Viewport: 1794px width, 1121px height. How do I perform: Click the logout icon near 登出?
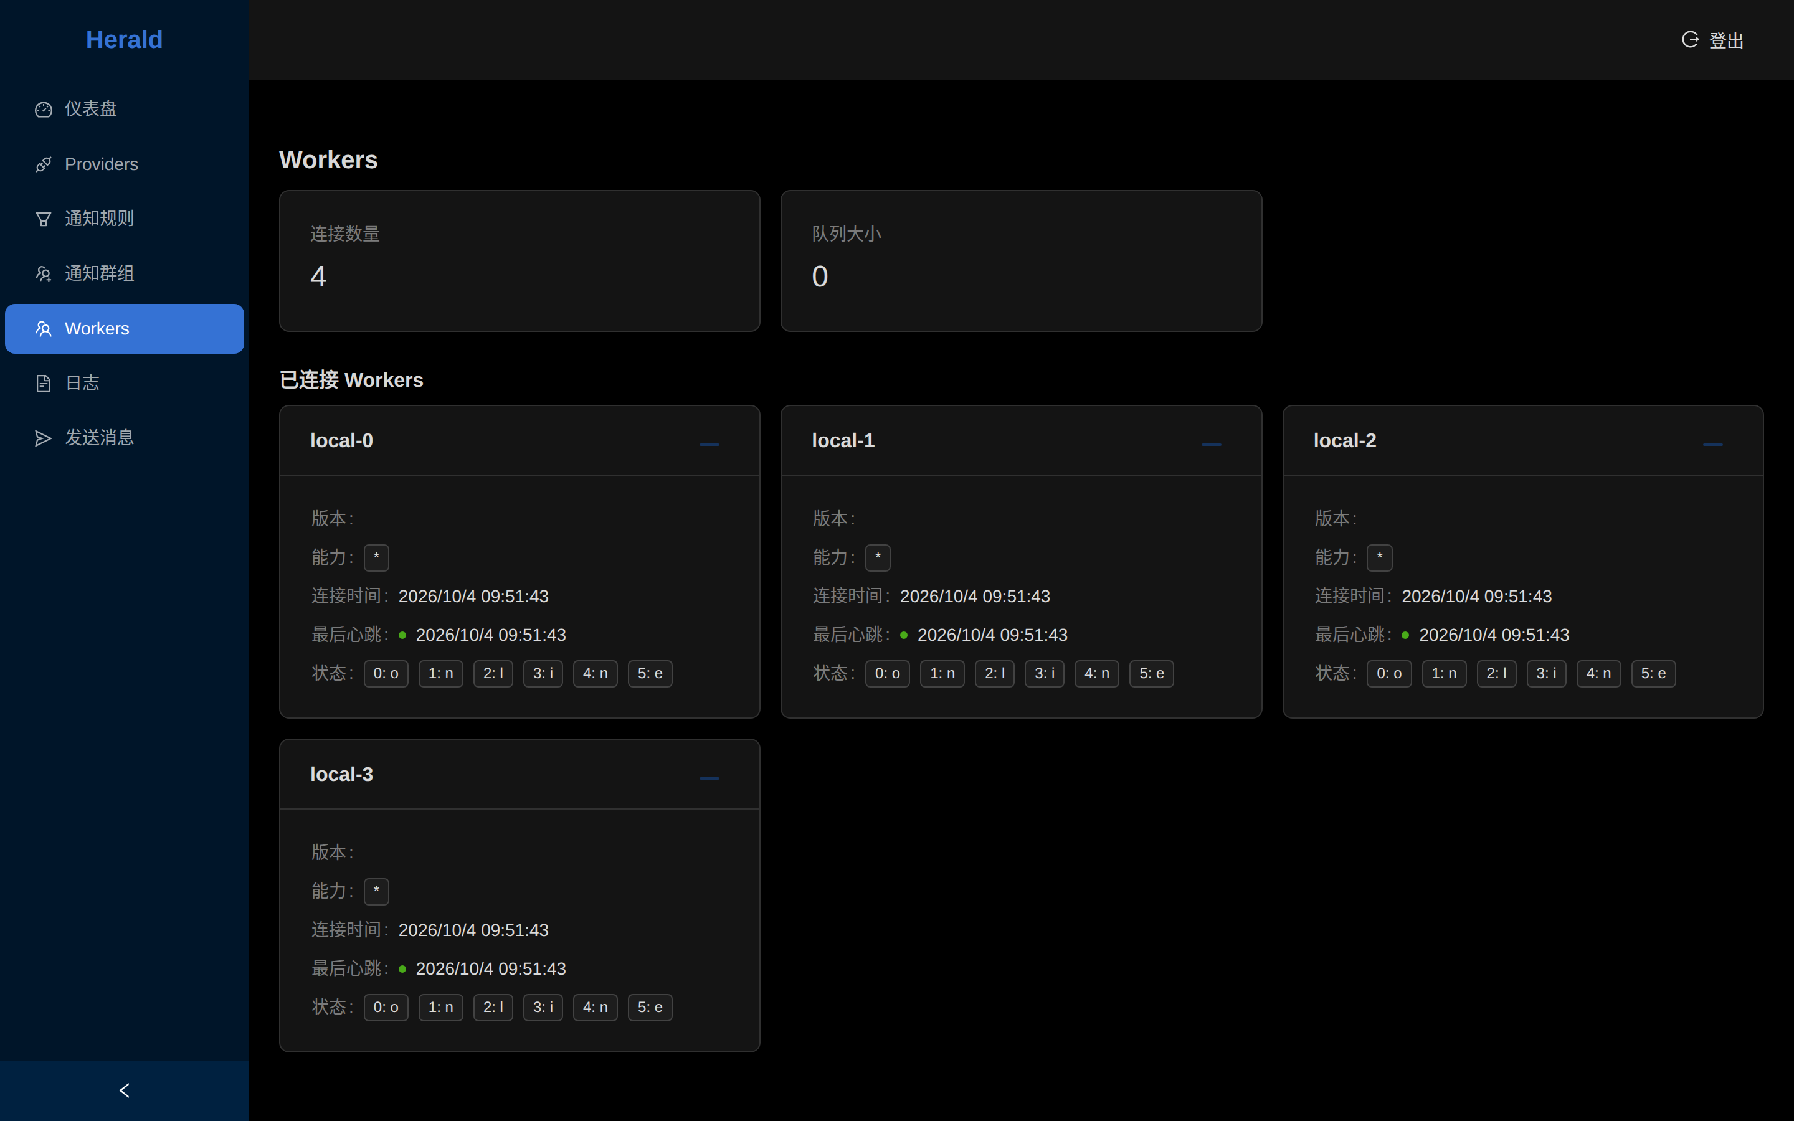tap(1690, 39)
